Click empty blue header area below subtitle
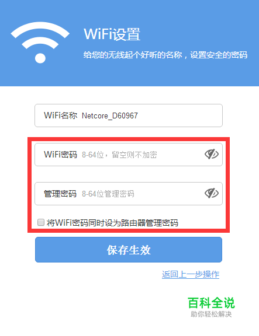This screenshot has height=336, width=259. [x=150, y=73]
